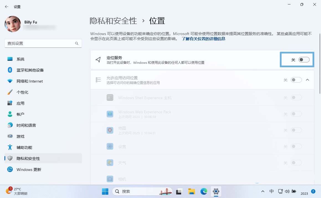This screenshot has height=198, width=321.
Task: Turn on the 定位服务 toggle
Action: 304,60
